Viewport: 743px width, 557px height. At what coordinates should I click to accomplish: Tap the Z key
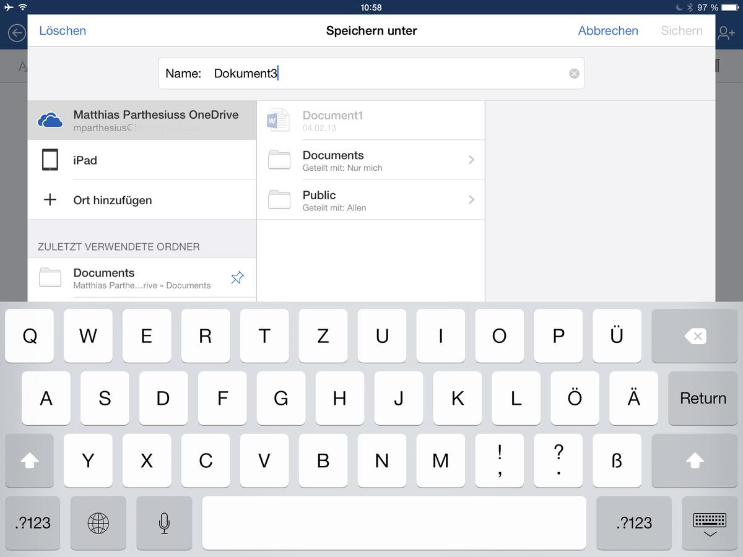click(323, 336)
